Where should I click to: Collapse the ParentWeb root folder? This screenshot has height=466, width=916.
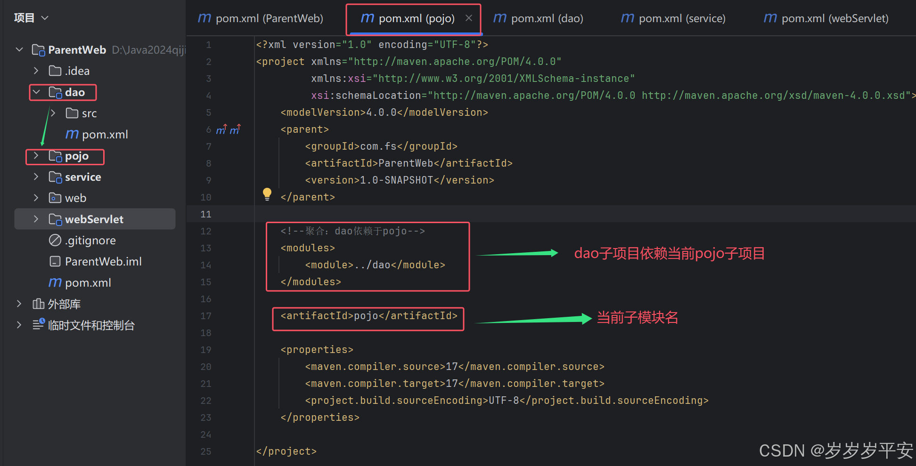click(19, 49)
